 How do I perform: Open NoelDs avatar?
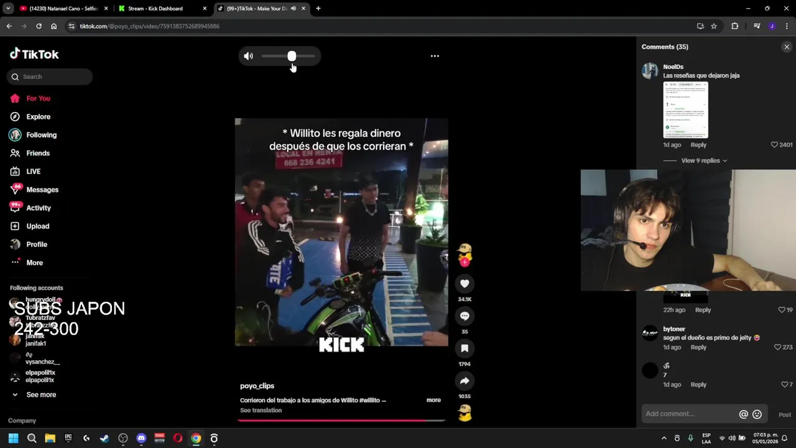click(650, 70)
